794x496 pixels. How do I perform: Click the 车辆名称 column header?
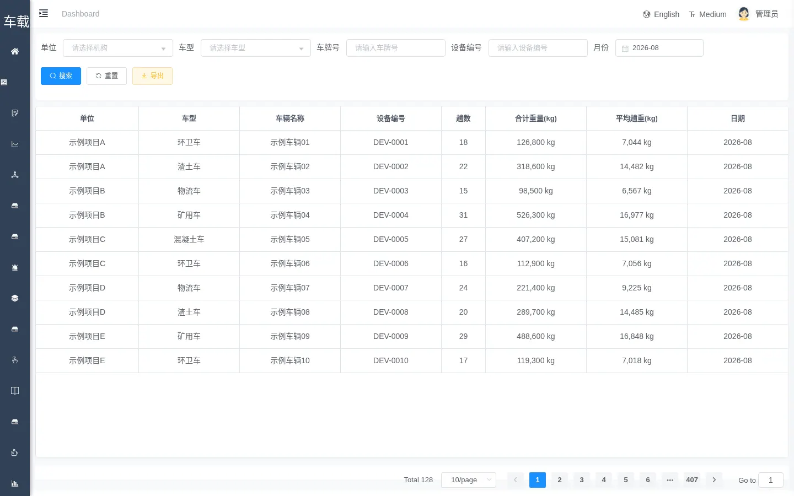pos(290,118)
